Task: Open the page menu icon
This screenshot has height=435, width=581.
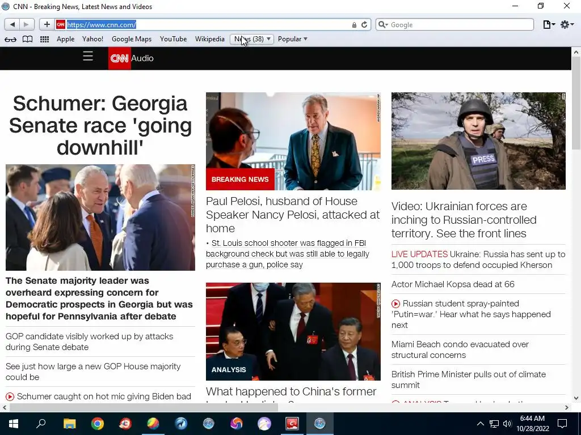Action: tap(549, 24)
